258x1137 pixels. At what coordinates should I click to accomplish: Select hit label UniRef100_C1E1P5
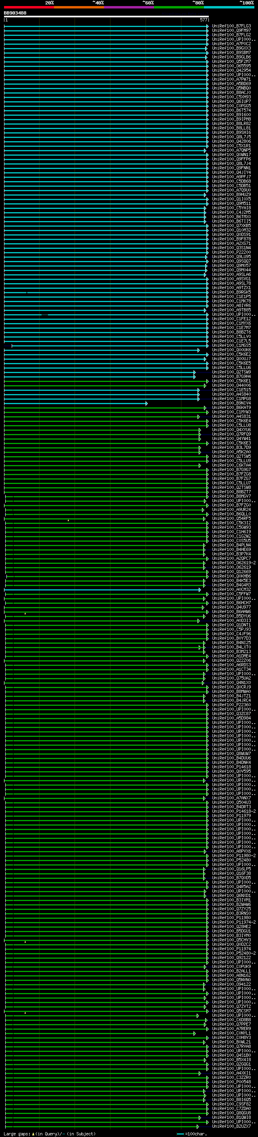coord(231,297)
